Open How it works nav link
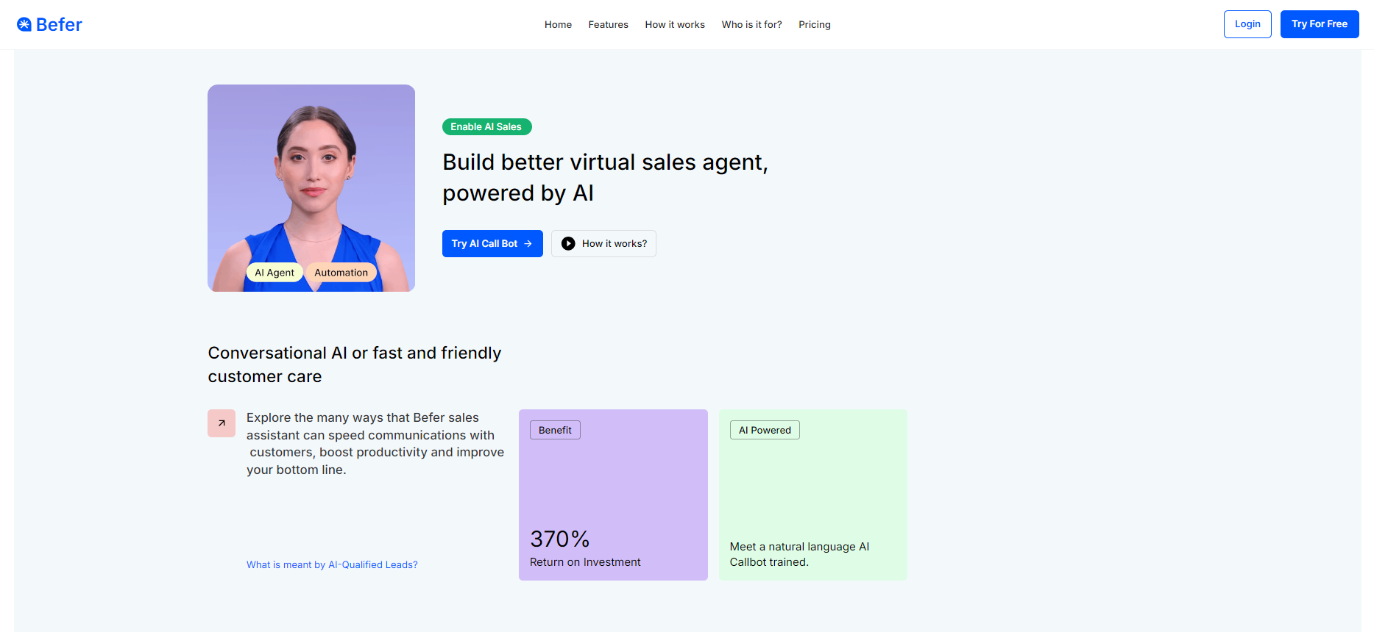 coord(675,24)
